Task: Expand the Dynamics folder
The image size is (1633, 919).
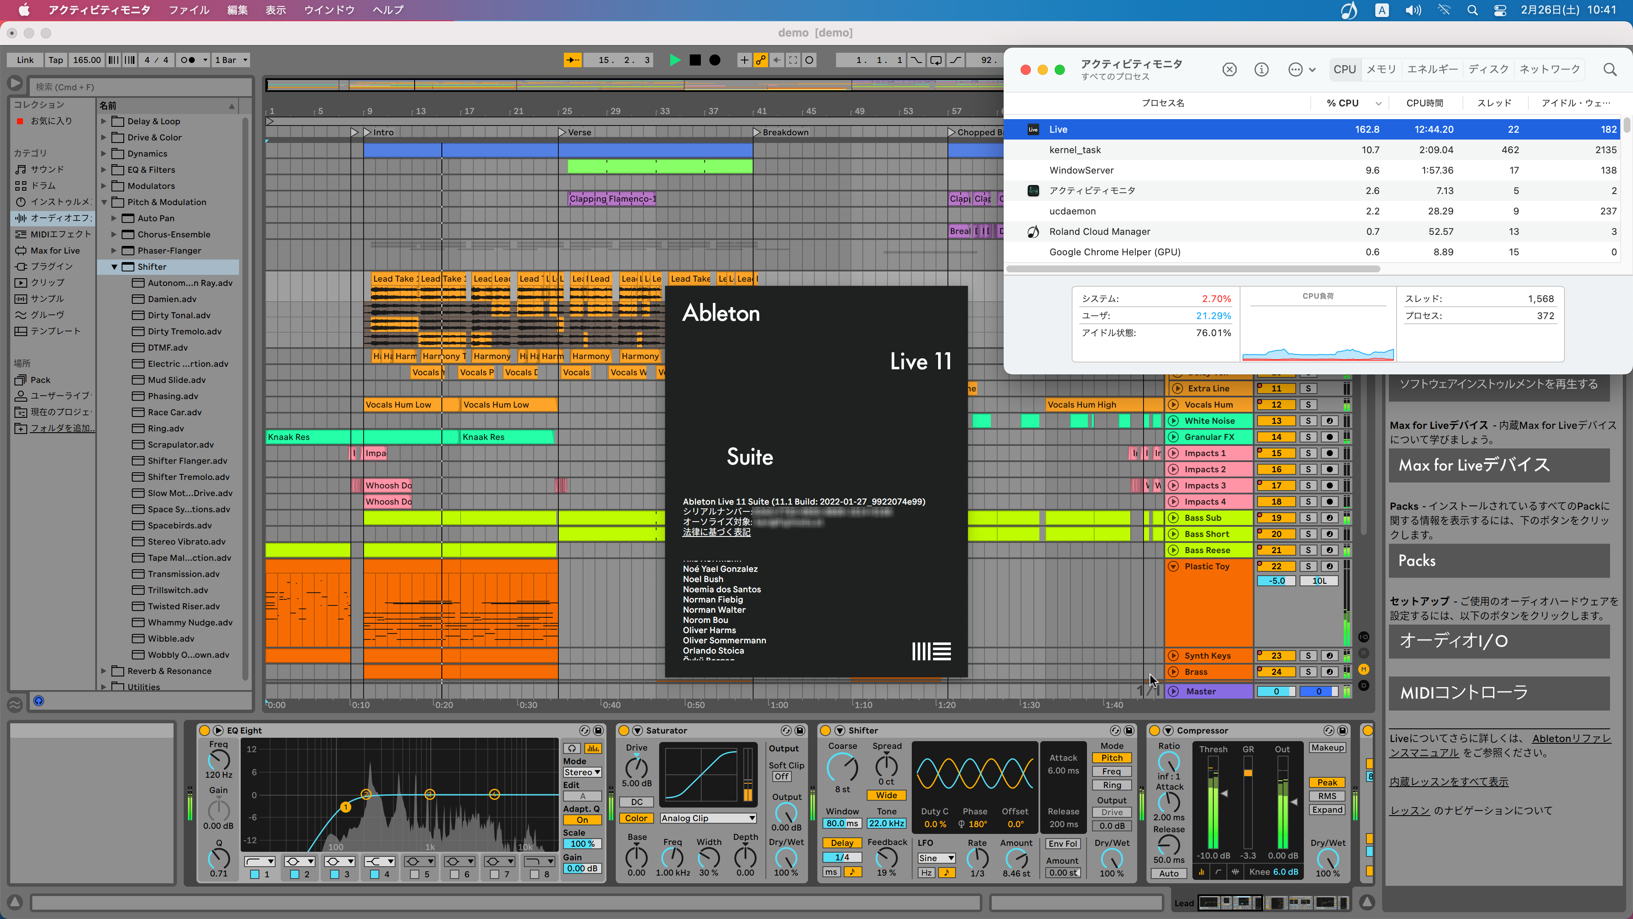Action: tap(104, 154)
